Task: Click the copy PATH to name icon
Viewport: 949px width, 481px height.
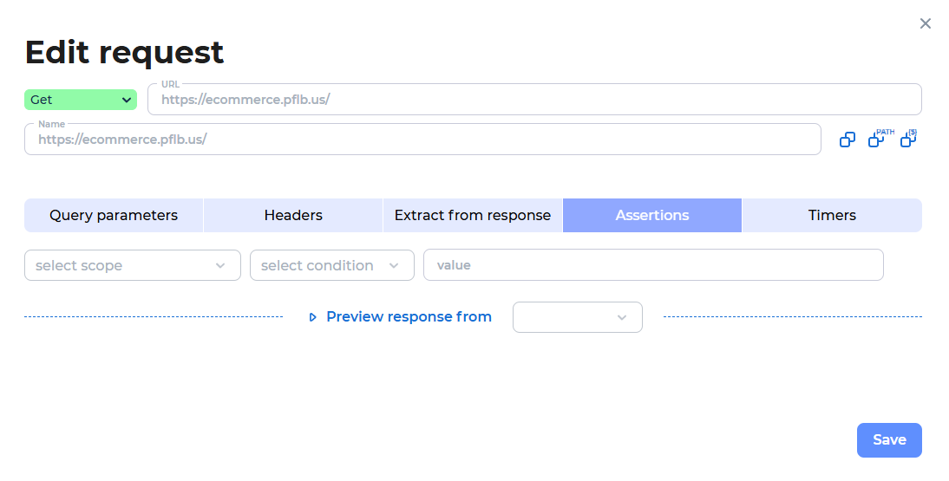Action: click(x=880, y=138)
